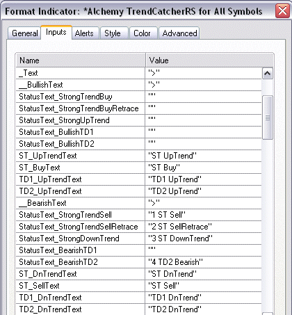Open the Advanced tab

coord(179,33)
